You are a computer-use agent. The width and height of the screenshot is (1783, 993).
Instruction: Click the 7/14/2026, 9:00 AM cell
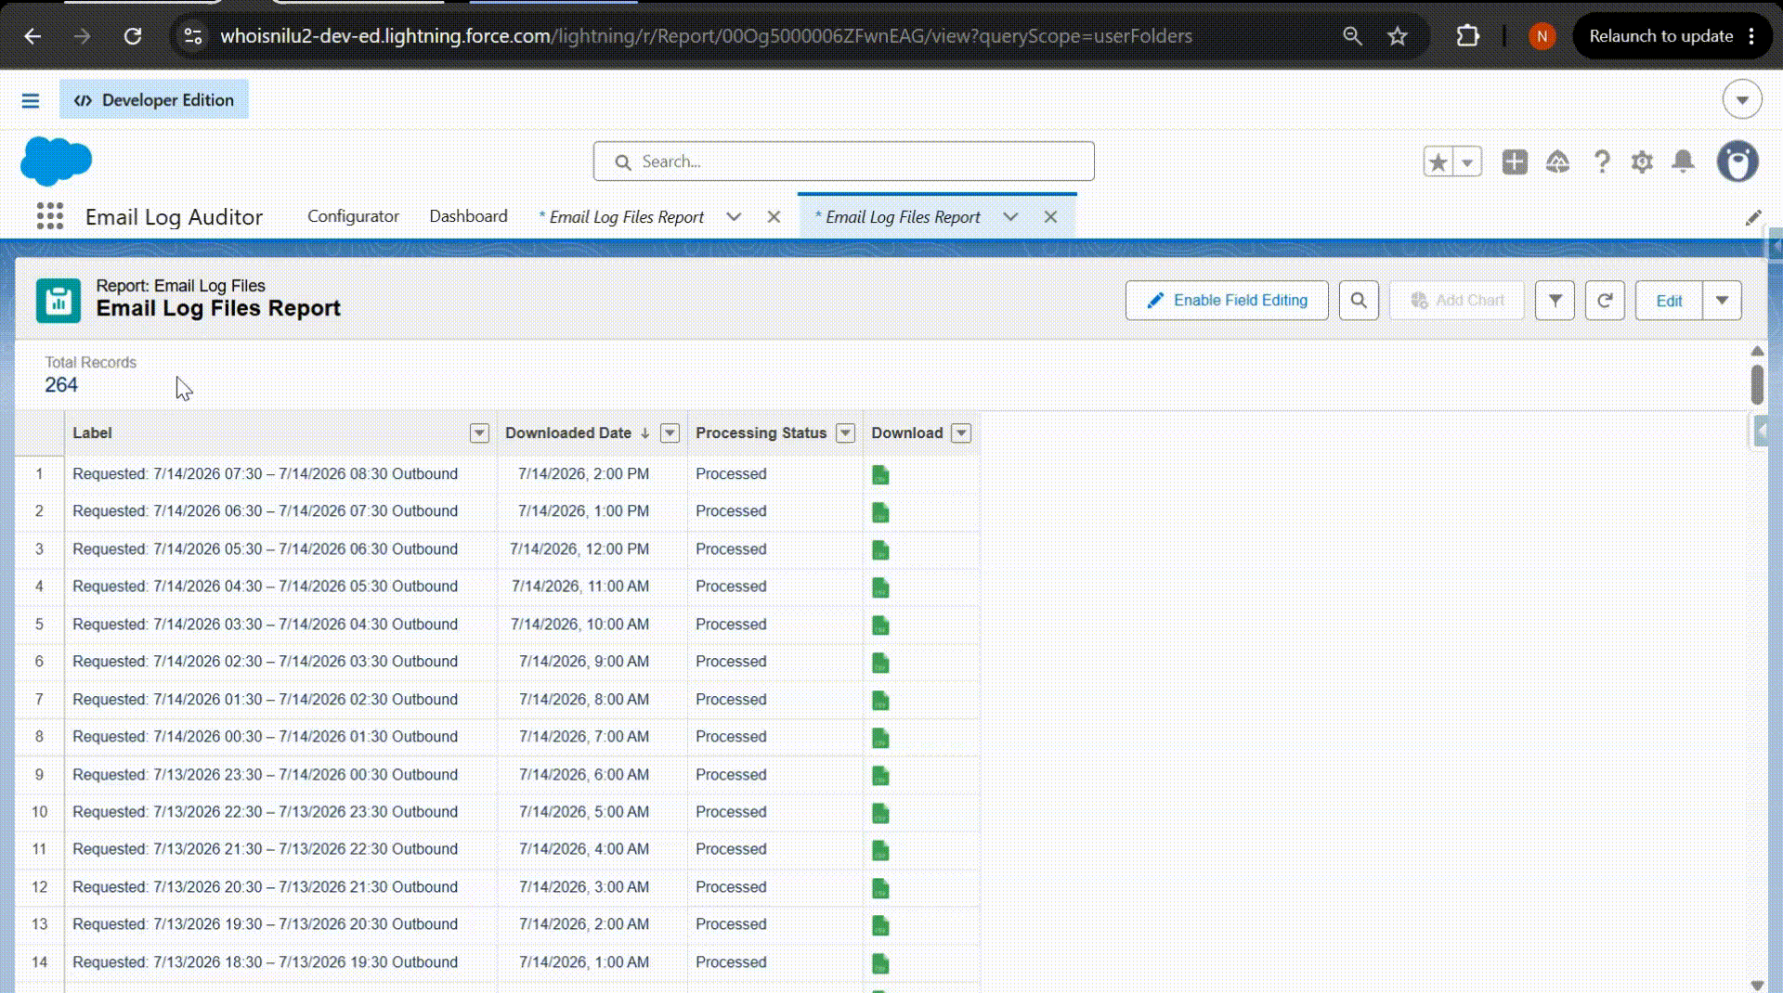click(584, 662)
